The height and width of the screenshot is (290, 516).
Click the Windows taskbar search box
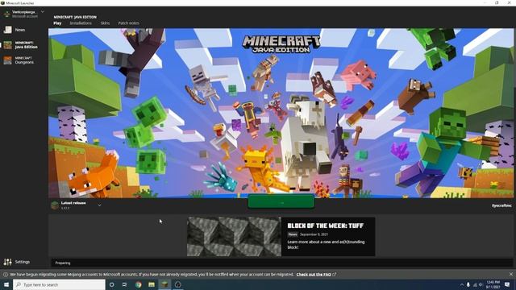(59, 284)
